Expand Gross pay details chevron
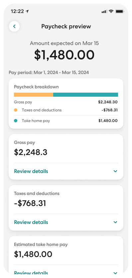The image size is (132, 278). [x=115, y=171]
